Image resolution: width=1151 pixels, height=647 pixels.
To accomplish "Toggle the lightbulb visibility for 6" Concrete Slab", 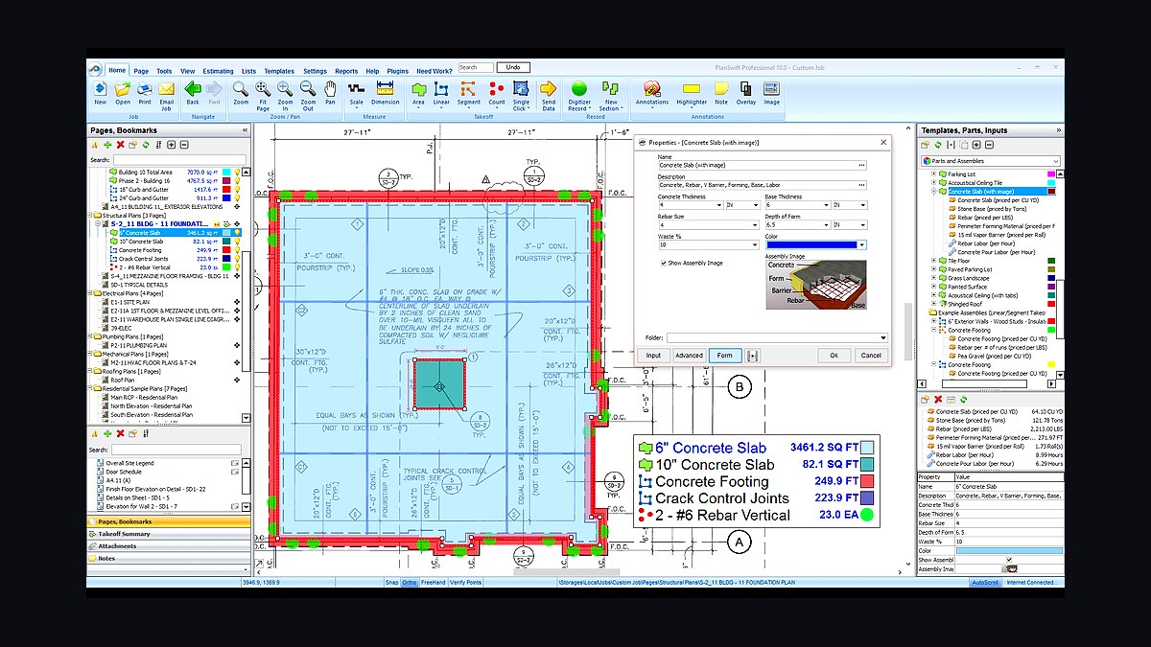I will (235, 232).
